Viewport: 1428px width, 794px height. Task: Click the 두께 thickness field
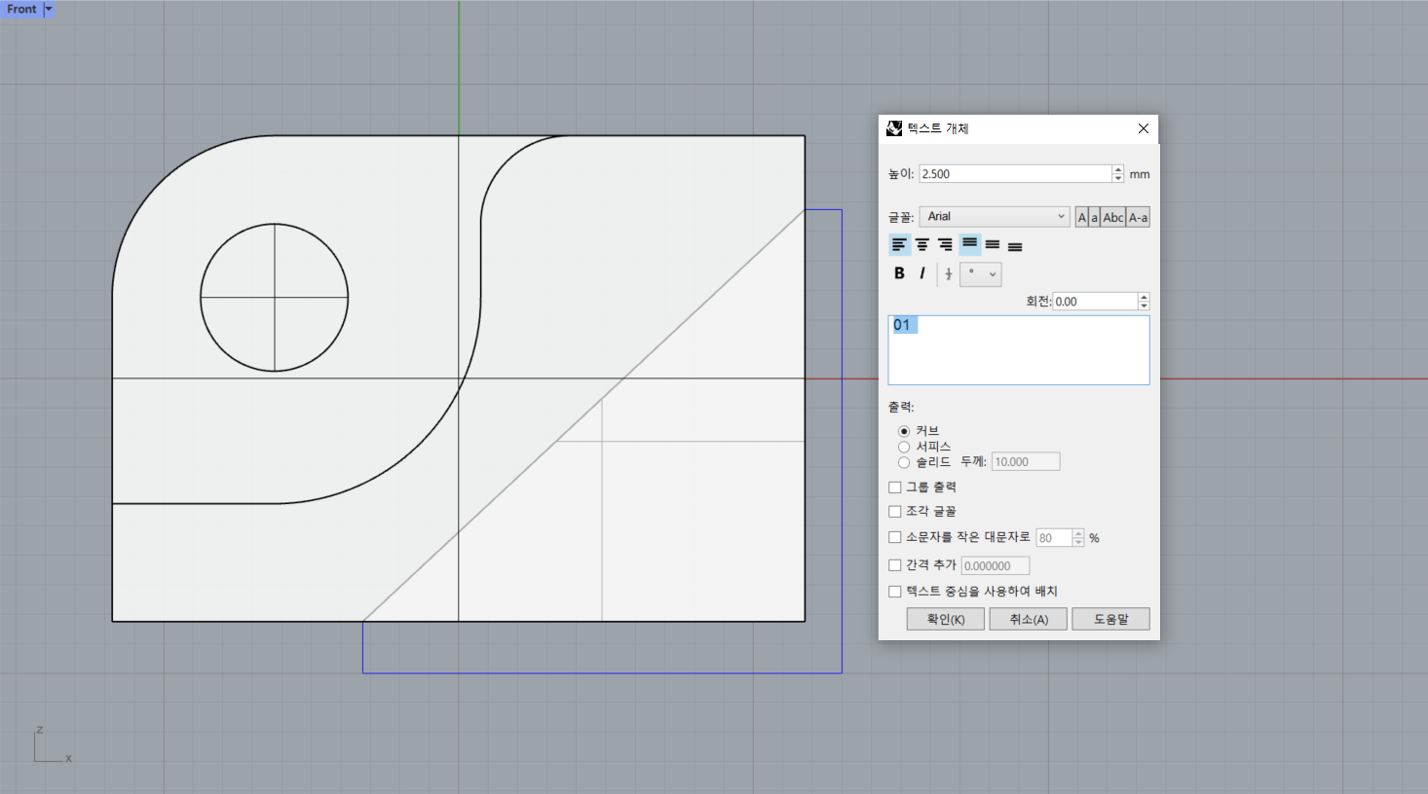1026,462
